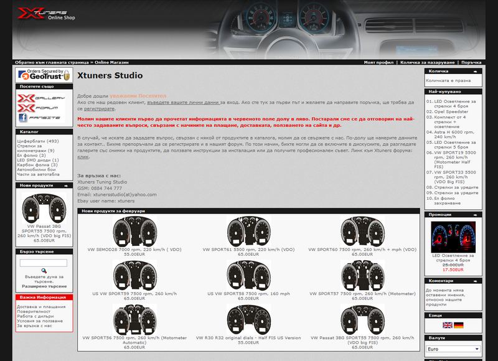Open US VW SPORT59 product image

tap(134, 275)
